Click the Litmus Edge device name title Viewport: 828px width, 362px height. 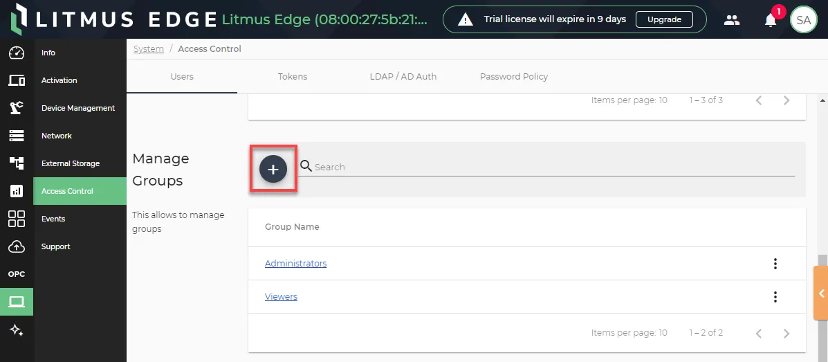coord(324,19)
